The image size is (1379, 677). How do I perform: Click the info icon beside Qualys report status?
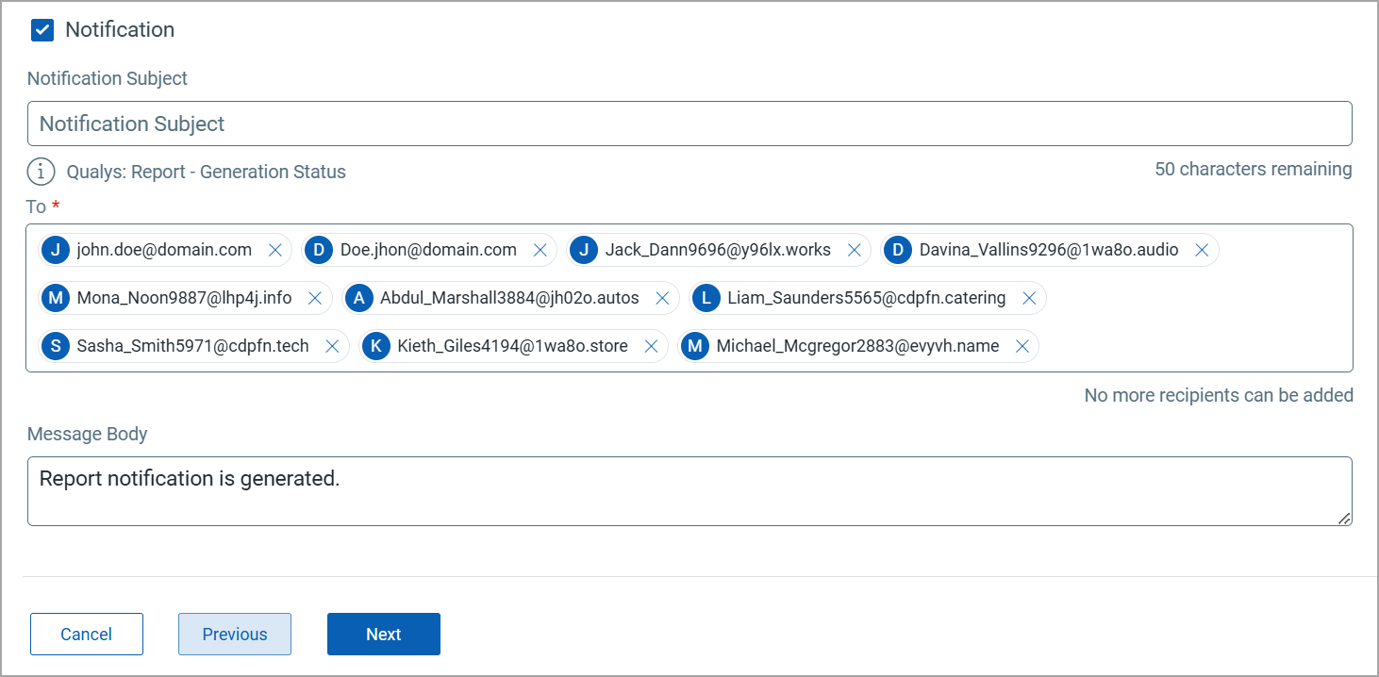(x=41, y=172)
